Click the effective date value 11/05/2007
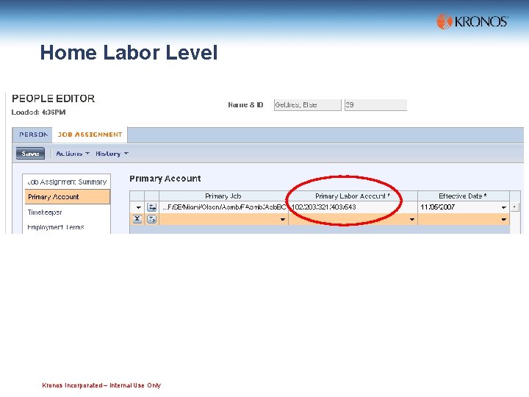 (x=438, y=207)
